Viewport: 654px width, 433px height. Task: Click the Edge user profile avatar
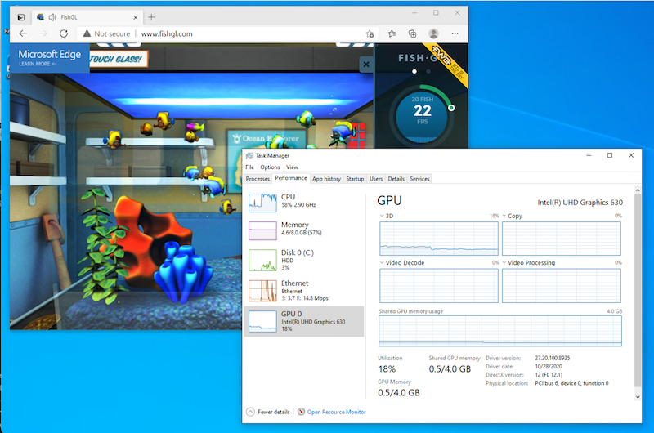(433, 33)
